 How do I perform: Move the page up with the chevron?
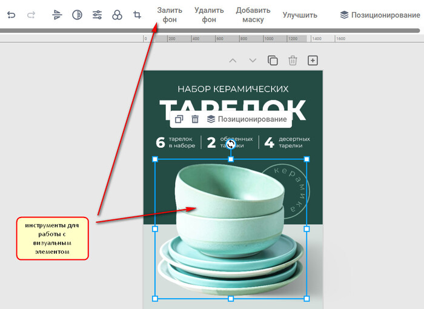[233, 61]
